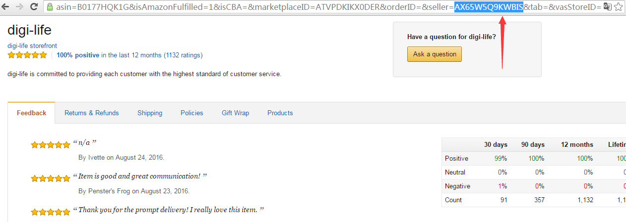Select the Feedback tab
The height and width of the screenshot is (222, 626).
(x=31, y=113)
